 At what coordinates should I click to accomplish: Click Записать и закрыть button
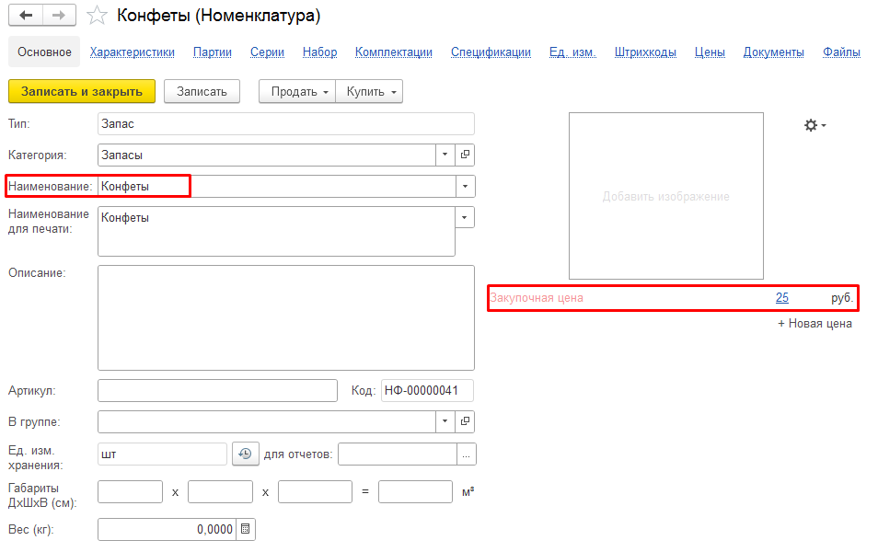point(82,91)
